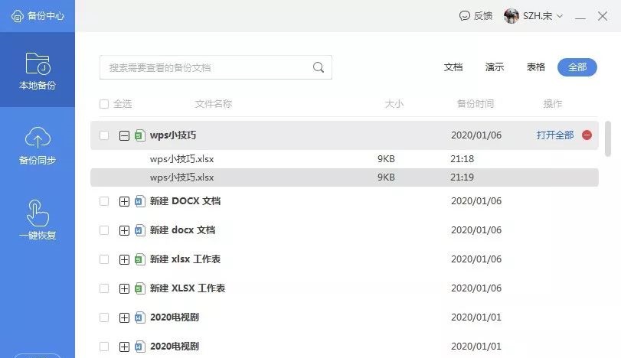Check the box for first 2020电视剧 row

pos(104,317)
